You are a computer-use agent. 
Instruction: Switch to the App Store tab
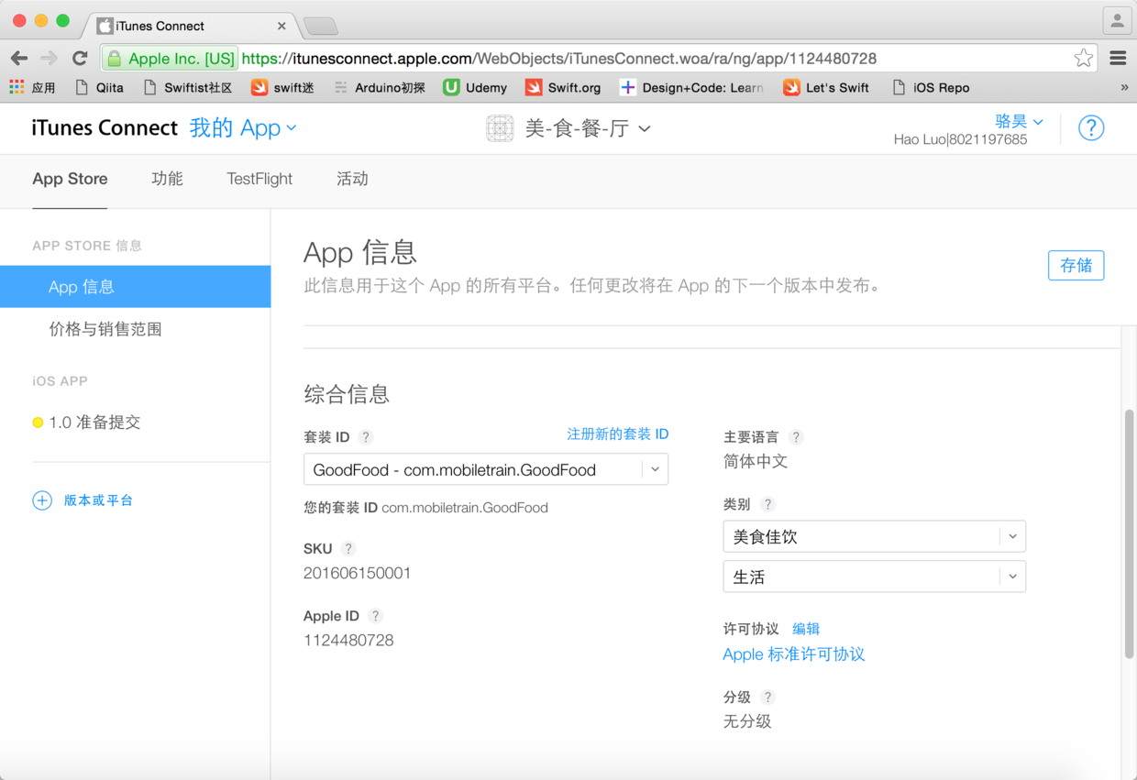(x=70, y=179)
